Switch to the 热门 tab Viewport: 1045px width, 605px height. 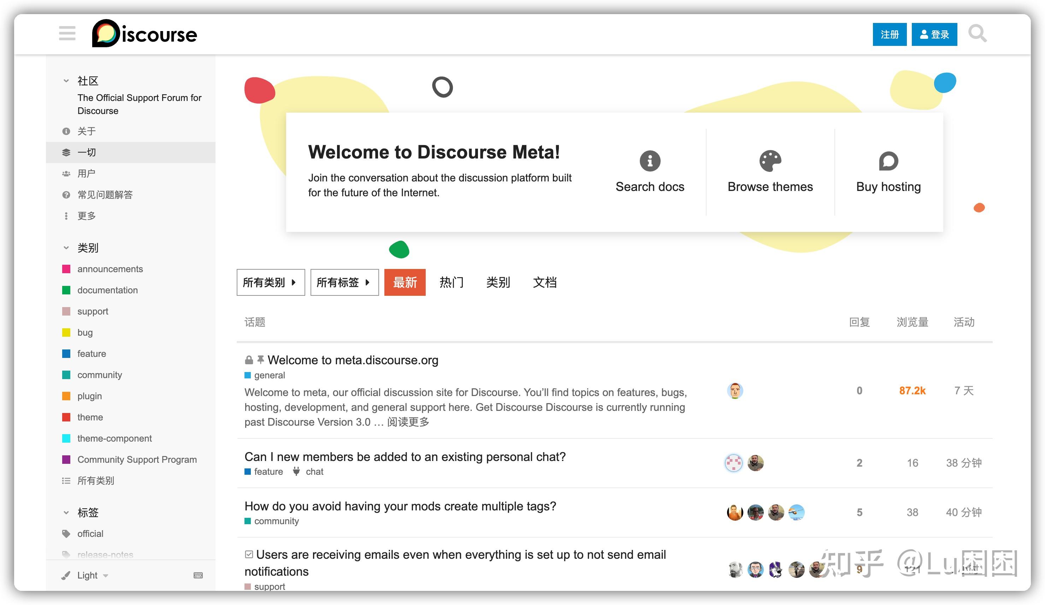(x=451, y=282)
